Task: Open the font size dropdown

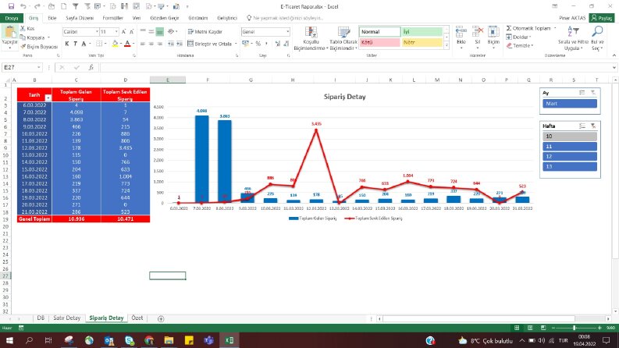Action: coord(116,31)
